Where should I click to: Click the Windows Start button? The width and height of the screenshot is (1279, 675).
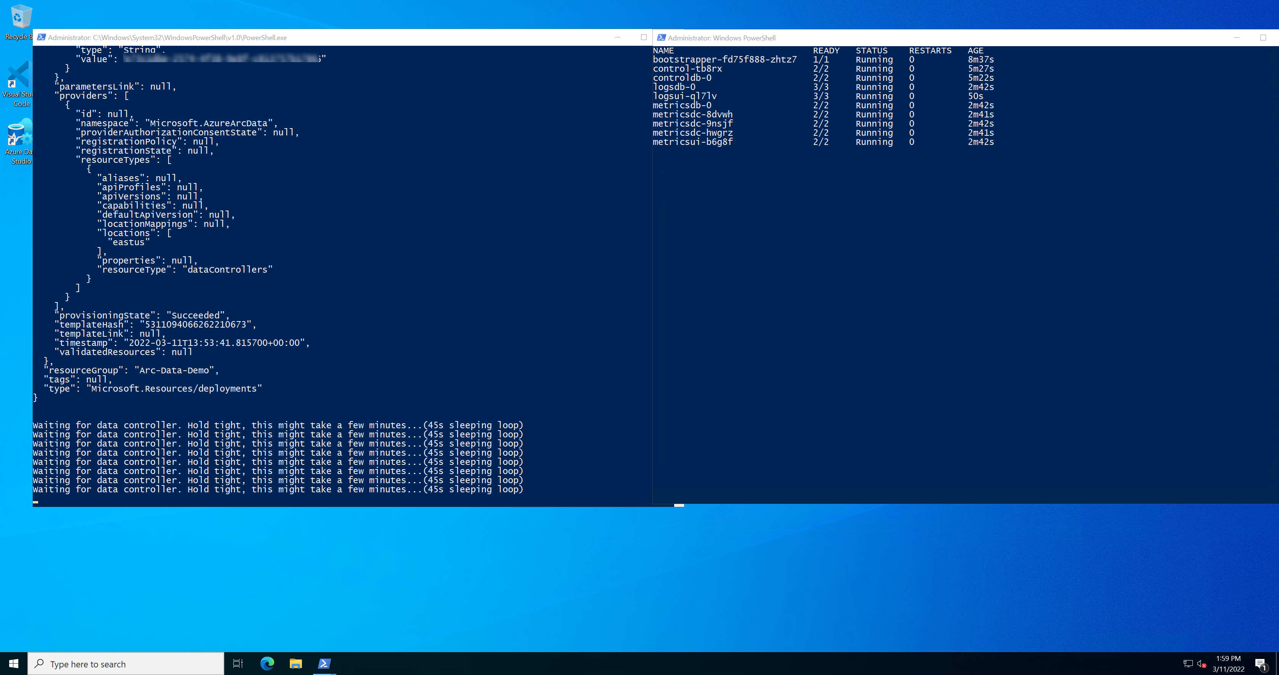click(13, 664)
